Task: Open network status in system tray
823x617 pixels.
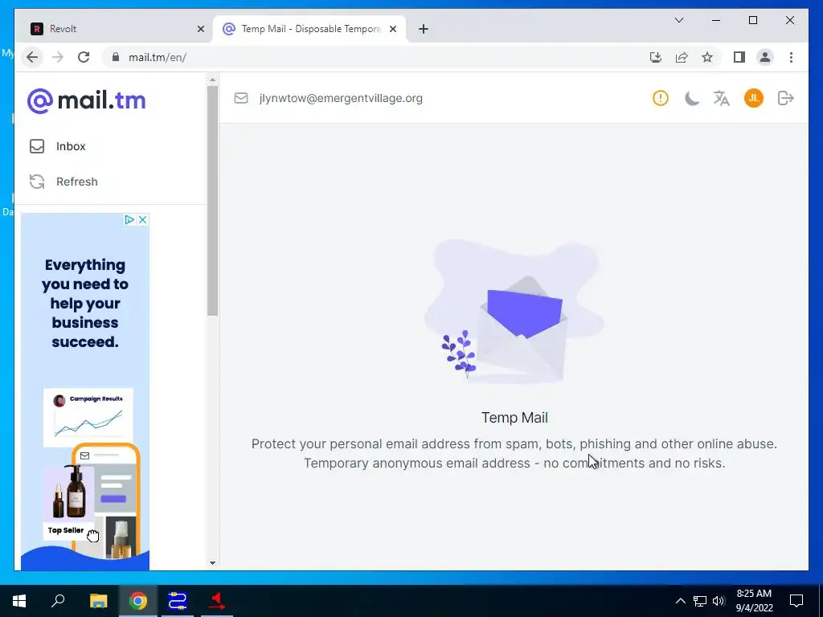Action: click(700, 601)
